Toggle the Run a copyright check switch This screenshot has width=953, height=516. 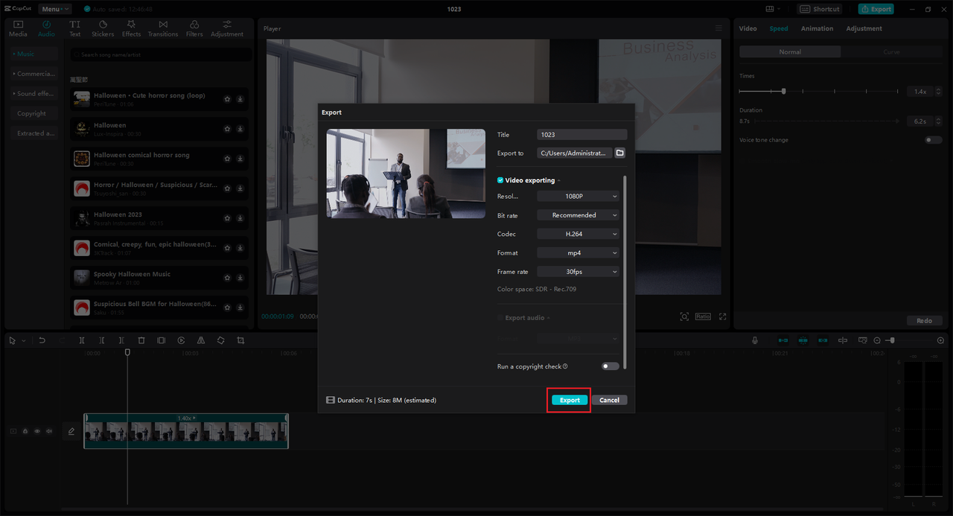click(x=610, y=366)
